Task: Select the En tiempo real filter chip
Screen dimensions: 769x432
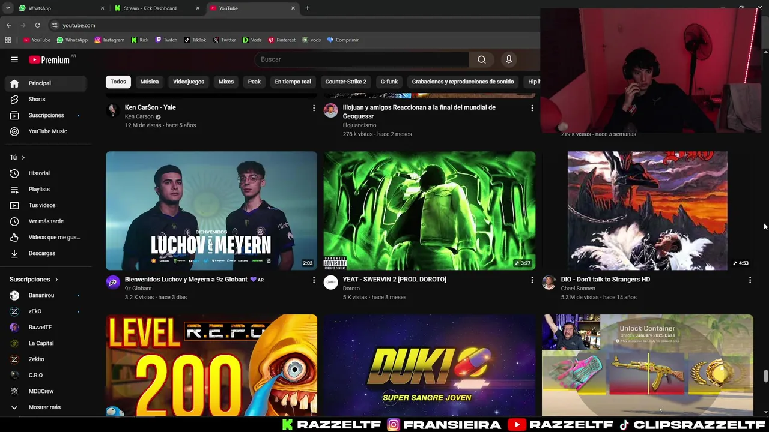Action: 293,82
